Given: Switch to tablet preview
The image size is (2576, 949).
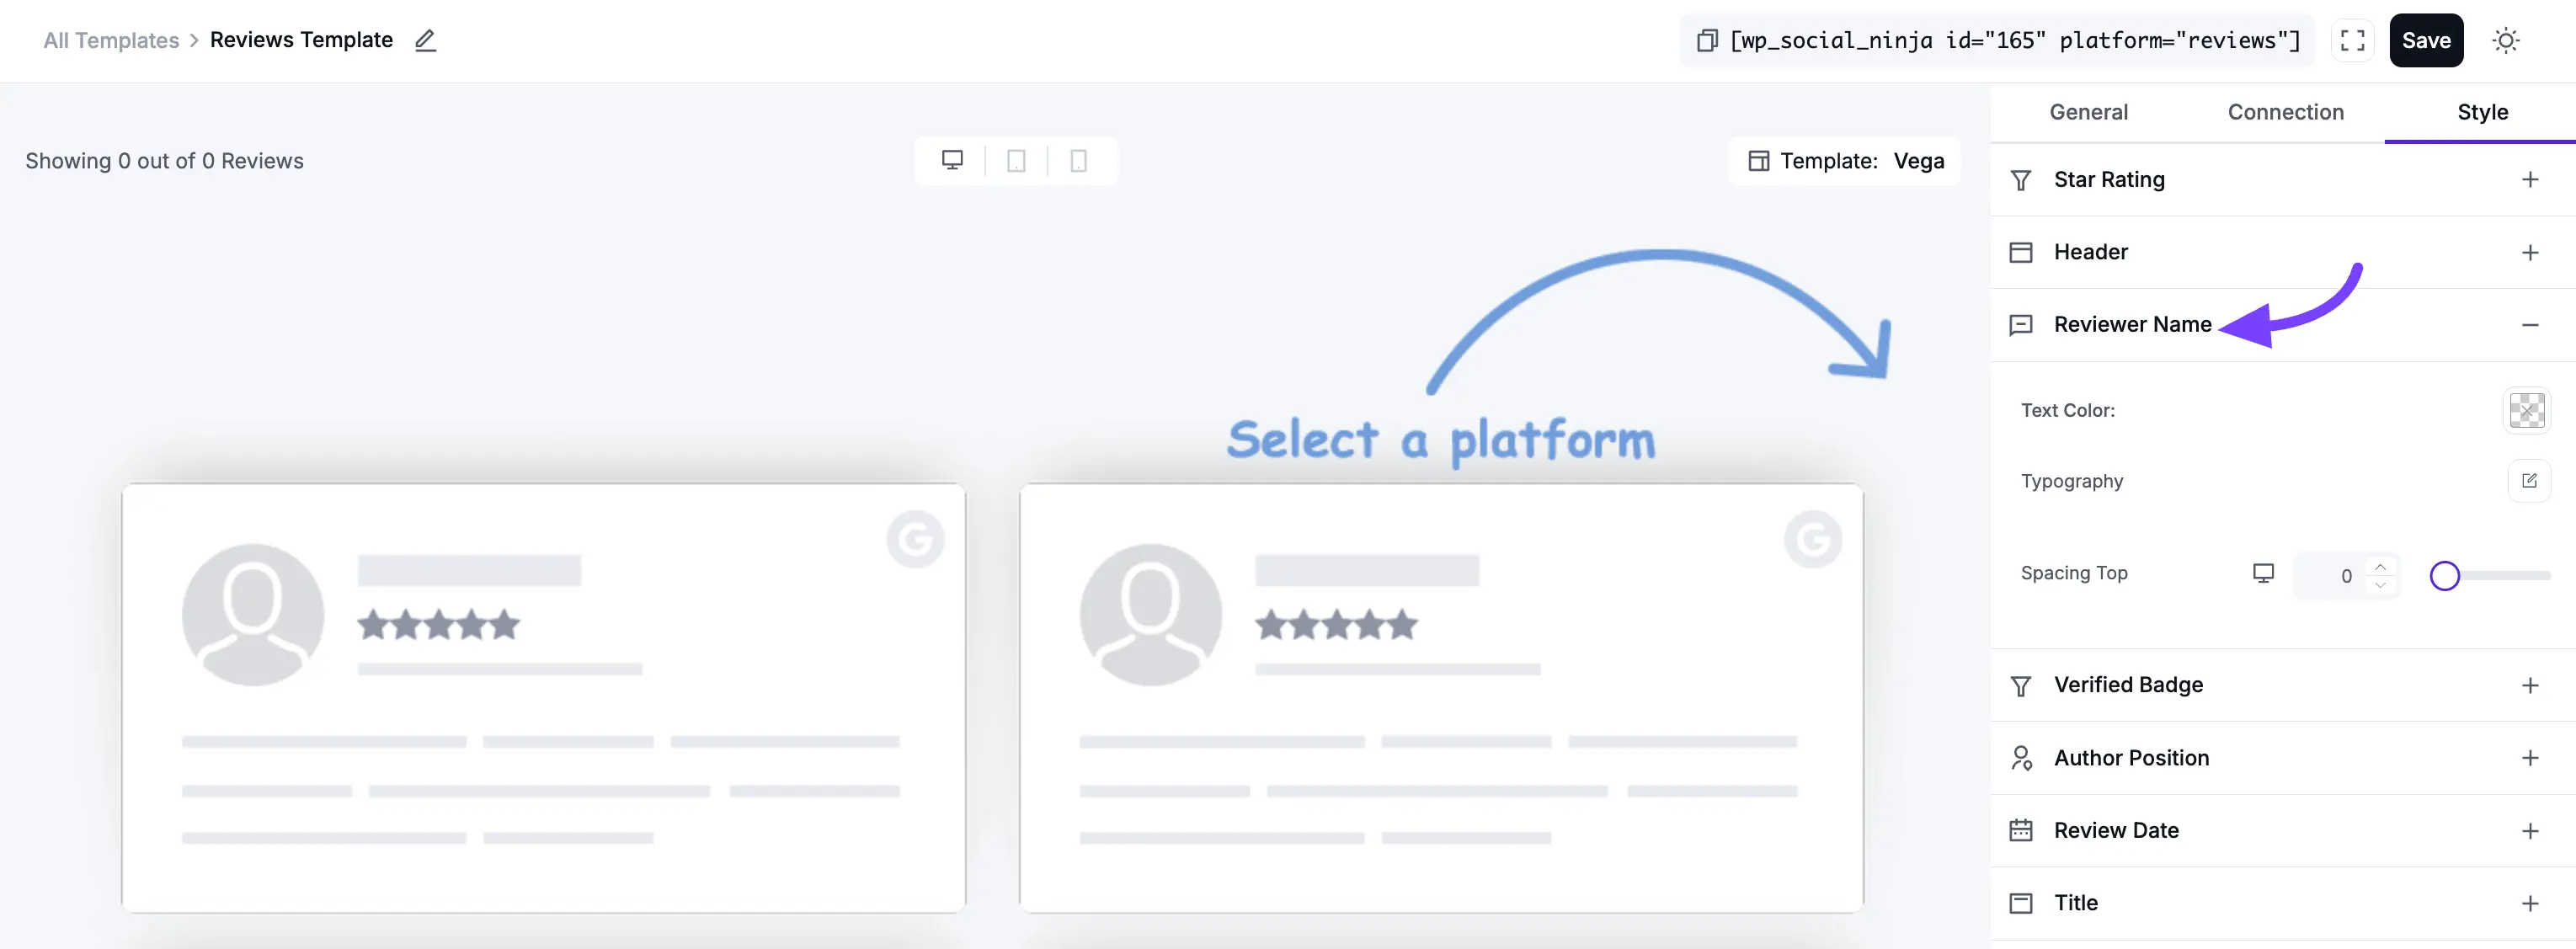Looking at the screenshot, I should tap(1016, 160).
